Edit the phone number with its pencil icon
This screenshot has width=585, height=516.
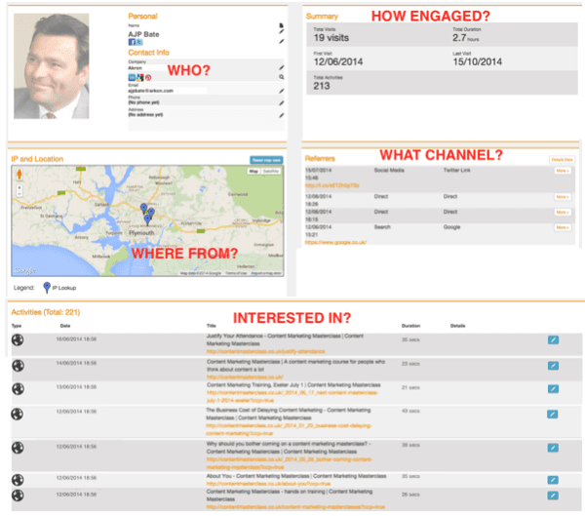[282, 103]
